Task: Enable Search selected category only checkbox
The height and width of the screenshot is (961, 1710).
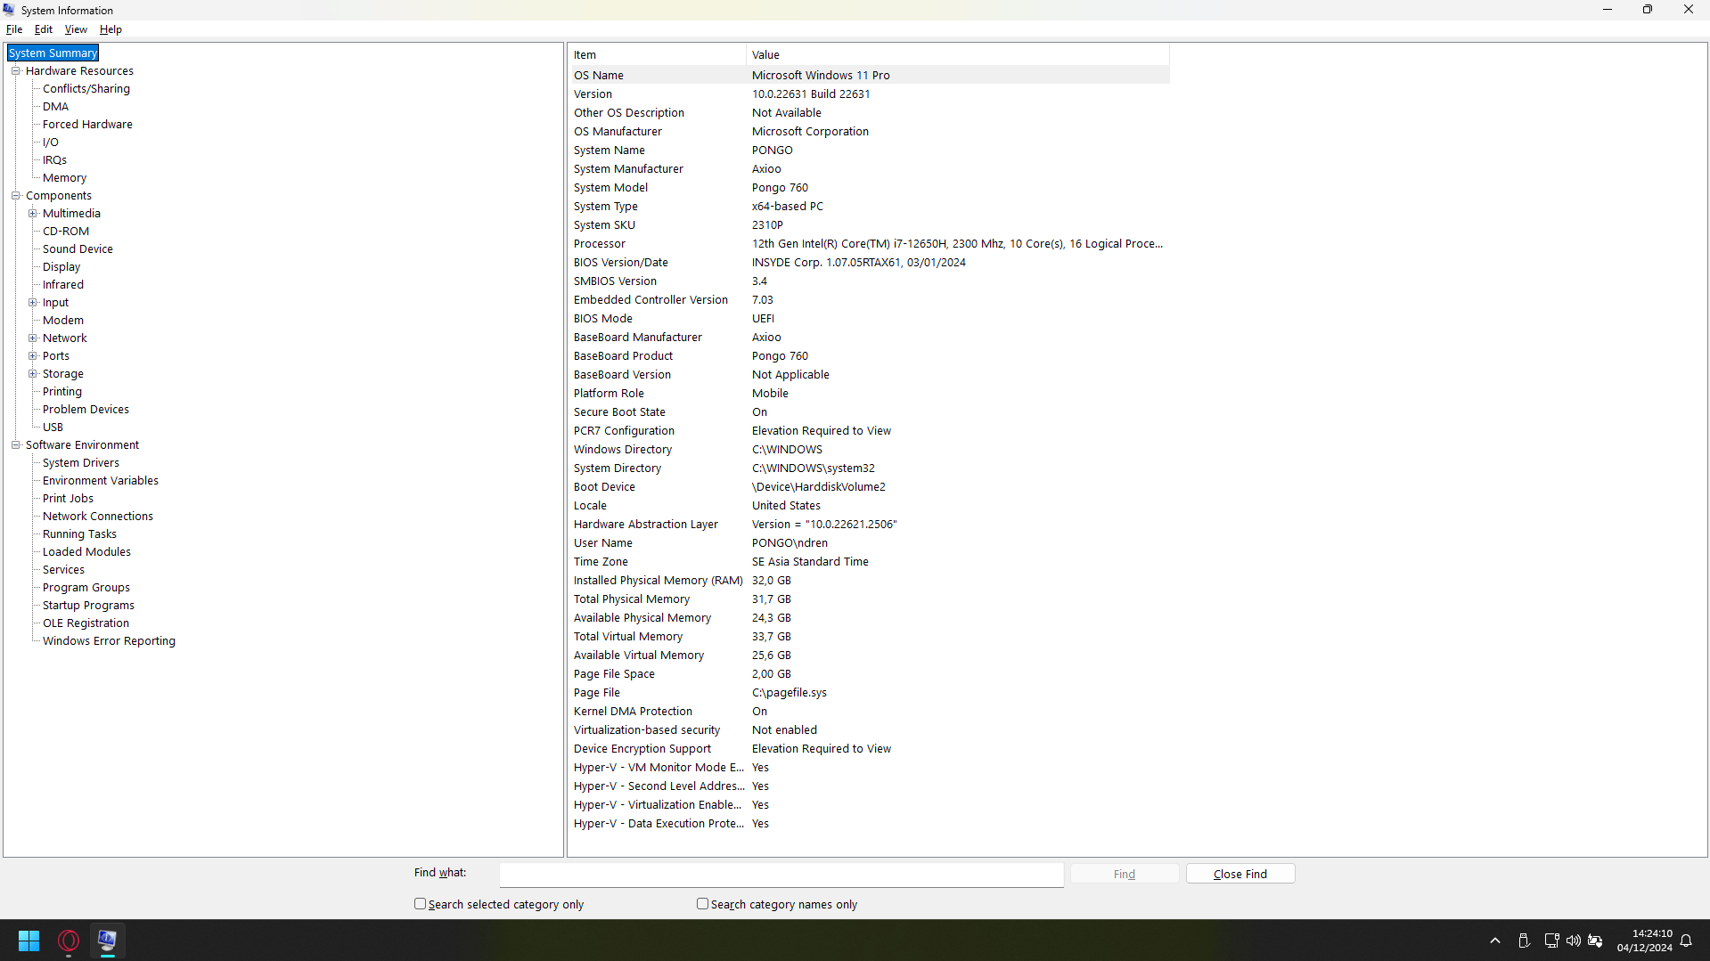Action: click(420, 903)
